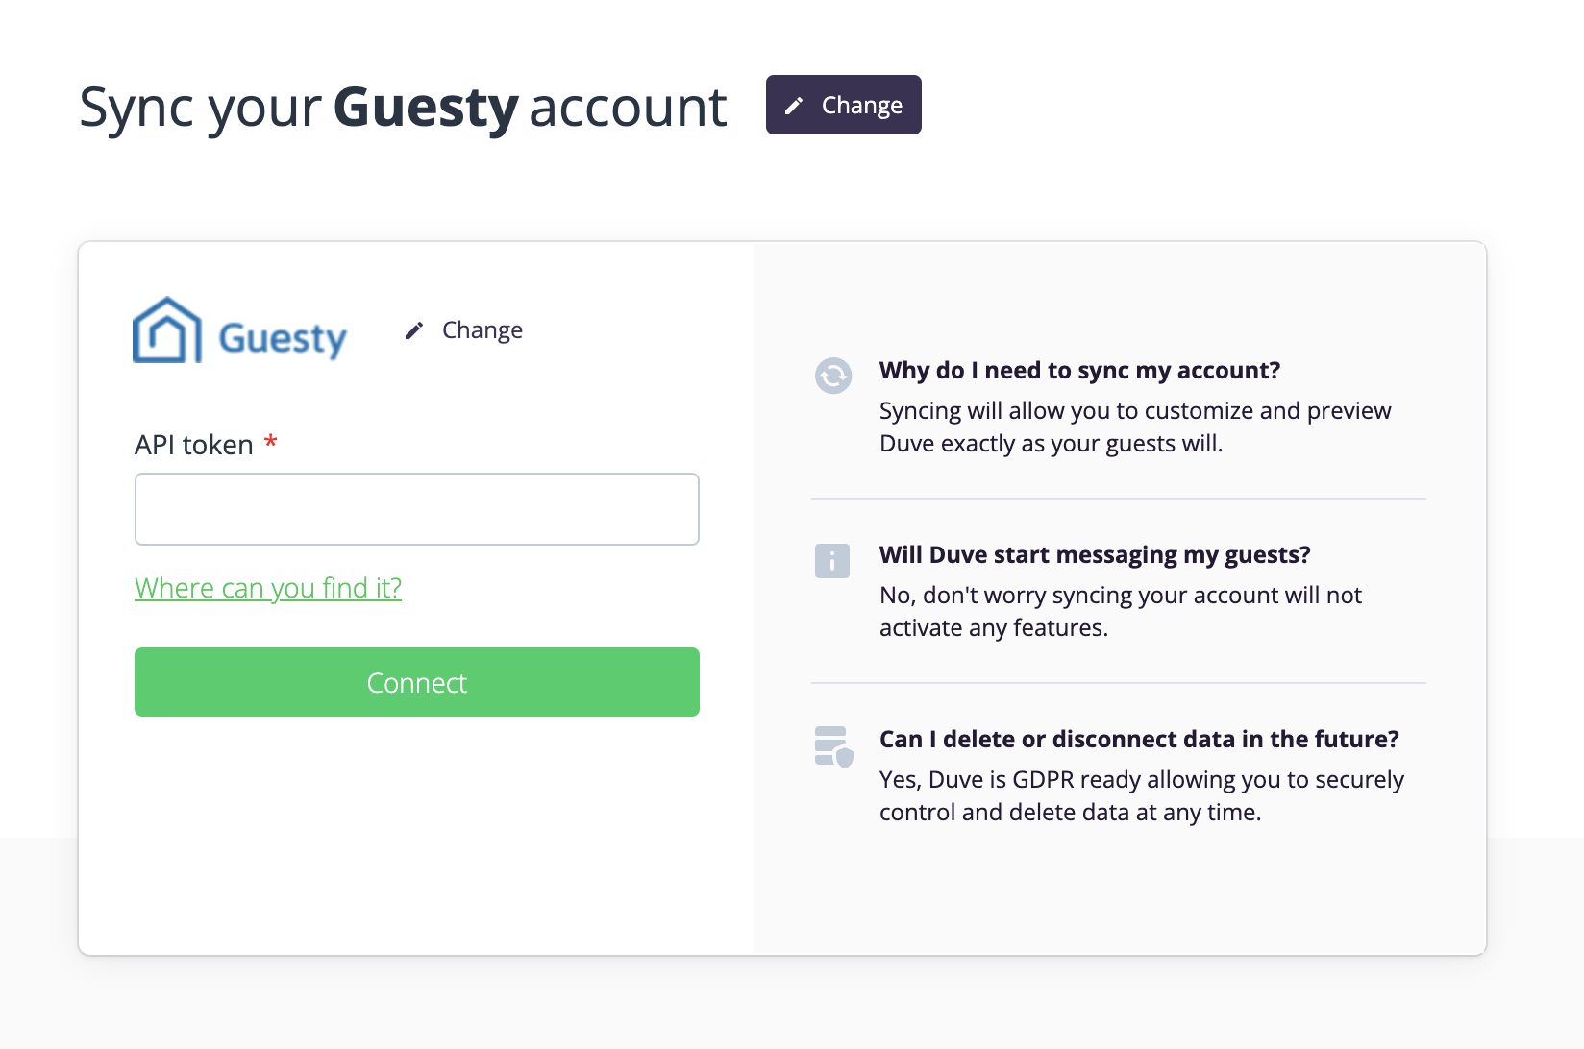This screenshot has width=1584, height=1049.
Task: Click the Guesty house logo icon
Action: 167,329
